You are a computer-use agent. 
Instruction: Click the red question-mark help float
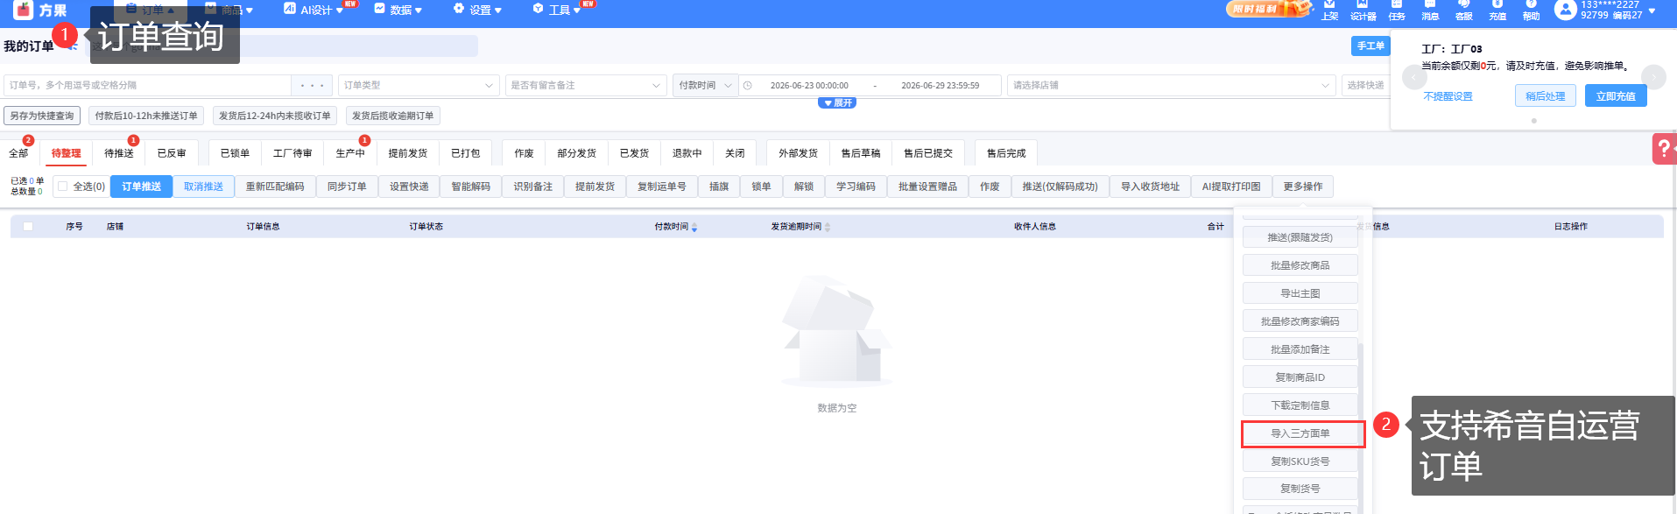pos(1664,148)
